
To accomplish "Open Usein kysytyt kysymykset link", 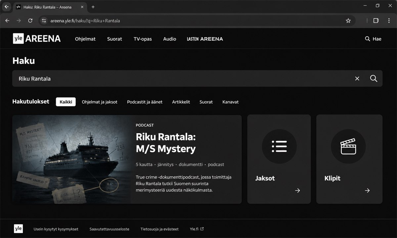I will click(56, 229).
